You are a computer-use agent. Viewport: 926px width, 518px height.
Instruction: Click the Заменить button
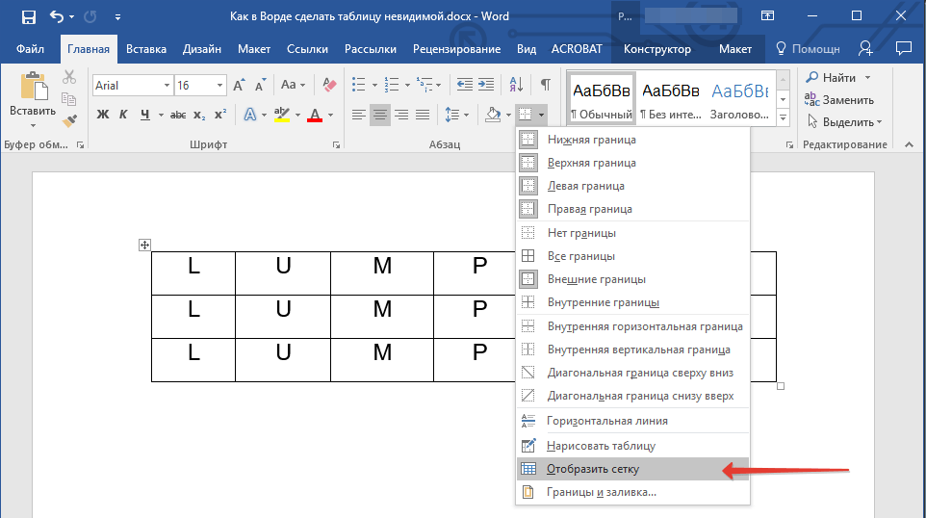pyautogui.click(x=839, y=100)
